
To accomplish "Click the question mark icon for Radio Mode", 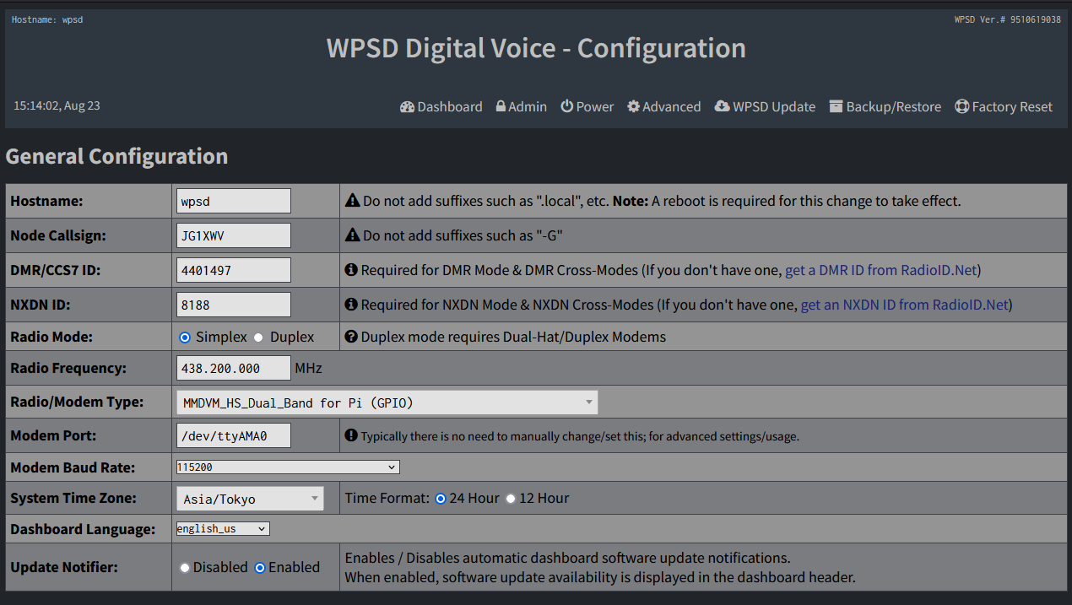I will tap(351, 338).
